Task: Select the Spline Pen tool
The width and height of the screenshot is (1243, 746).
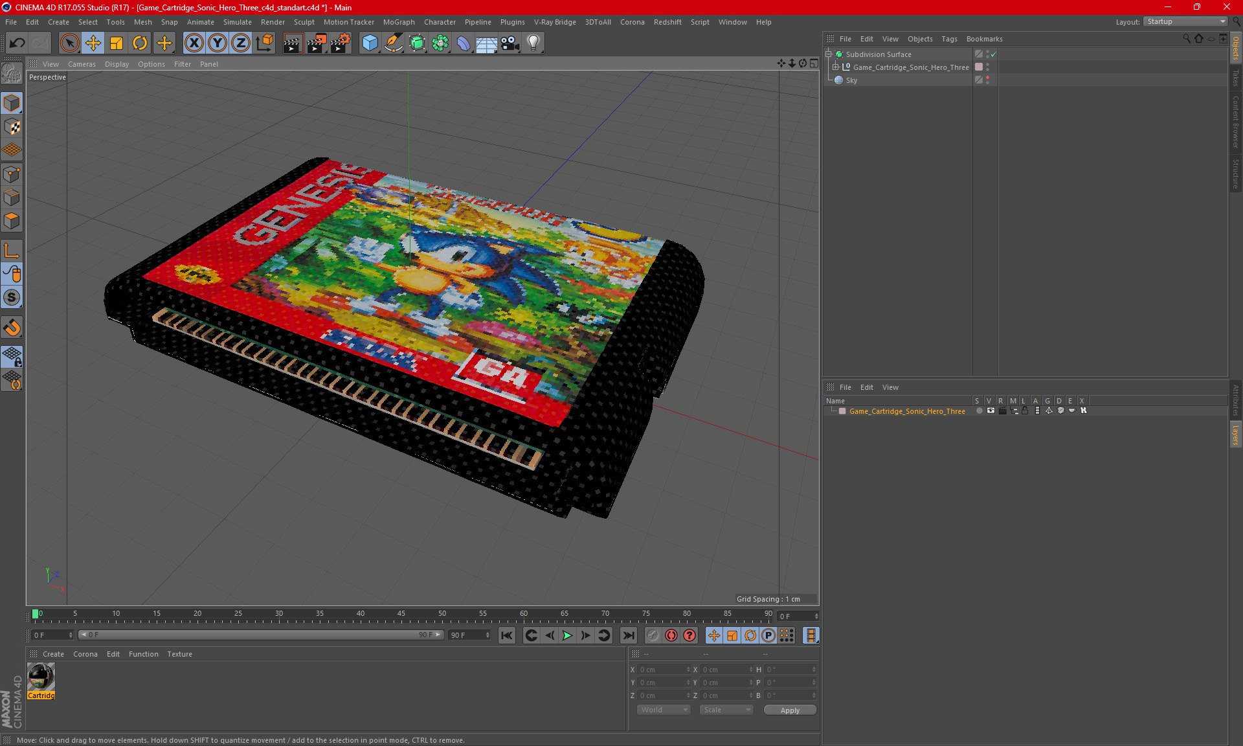Action: point(394,43)
